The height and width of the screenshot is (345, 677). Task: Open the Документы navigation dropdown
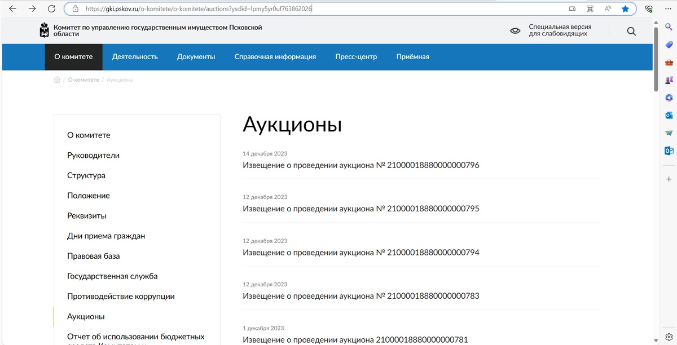point(196,57)
